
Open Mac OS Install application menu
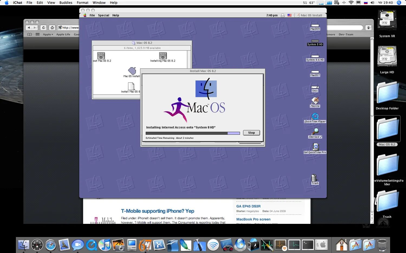click(309, 15)
